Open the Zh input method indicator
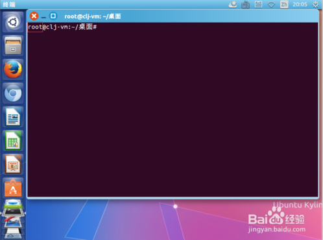The height and width of the screenshot is (240, 323). (x=284, y=5)
